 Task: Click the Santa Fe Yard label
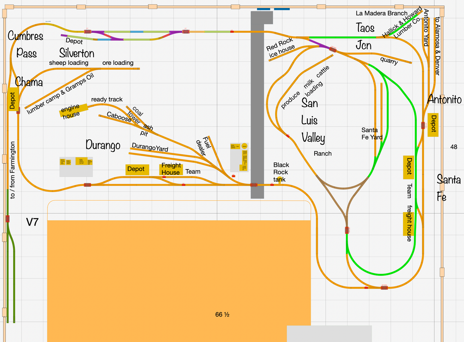point(372,133)
